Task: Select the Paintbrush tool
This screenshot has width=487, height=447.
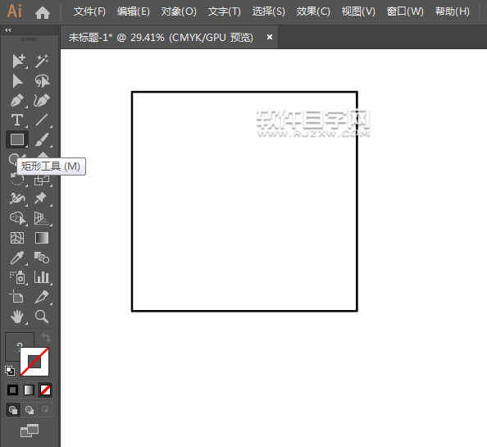Action: click(x=42, y=139)
